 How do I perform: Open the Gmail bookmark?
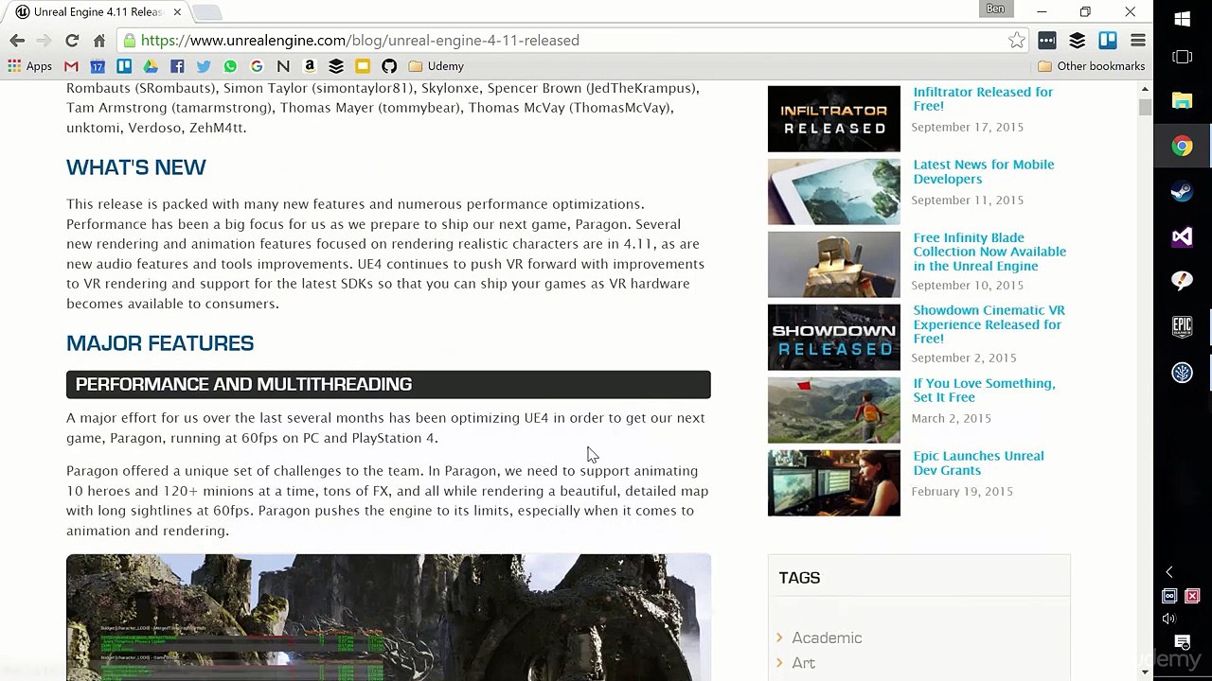(x=71, y=66)
